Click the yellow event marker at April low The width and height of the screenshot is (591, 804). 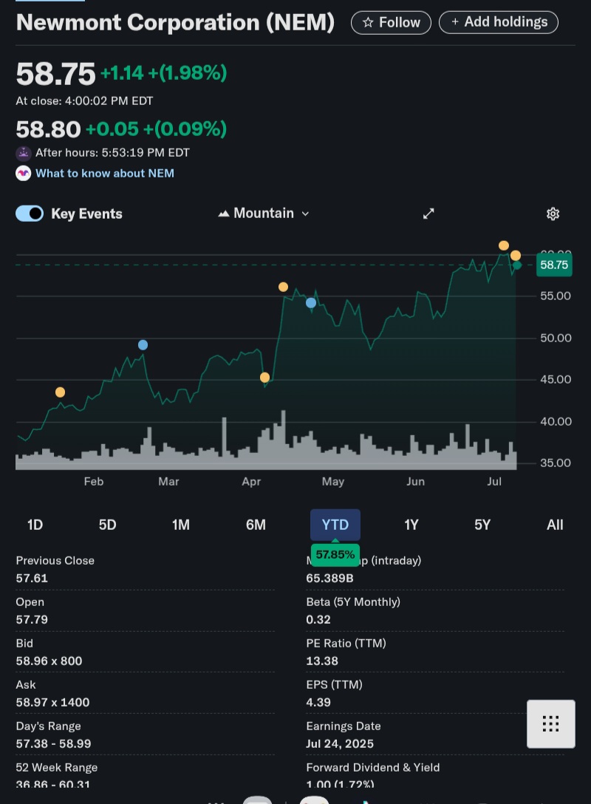pos(264,378)
